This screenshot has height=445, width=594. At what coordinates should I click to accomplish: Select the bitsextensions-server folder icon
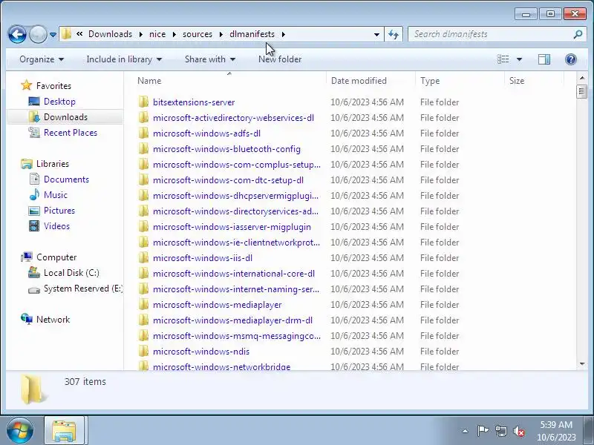click(x=143, y=102)
